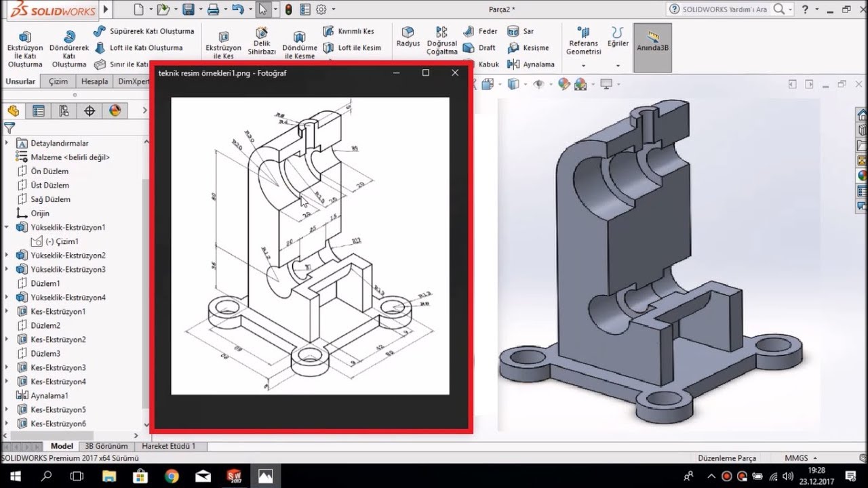868x488 pixels.
Task: Open SolidWorks Options gear icon
Action: [x=321, y=9]
